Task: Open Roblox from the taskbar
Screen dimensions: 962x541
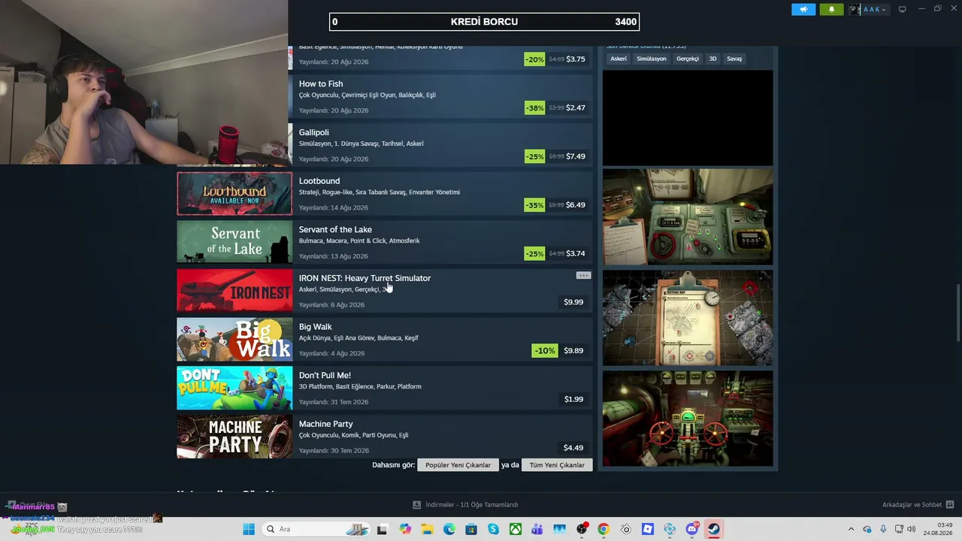Action: (x=647, y=530)
